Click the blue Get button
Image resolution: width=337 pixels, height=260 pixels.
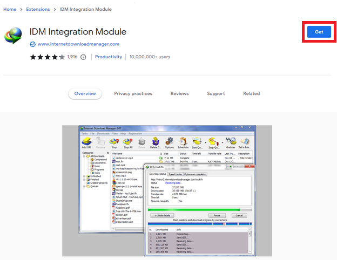pos(319,32)
